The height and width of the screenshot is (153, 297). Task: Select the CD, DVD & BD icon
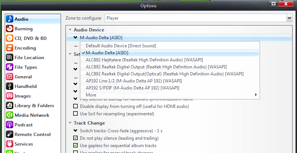pos(10,38)
